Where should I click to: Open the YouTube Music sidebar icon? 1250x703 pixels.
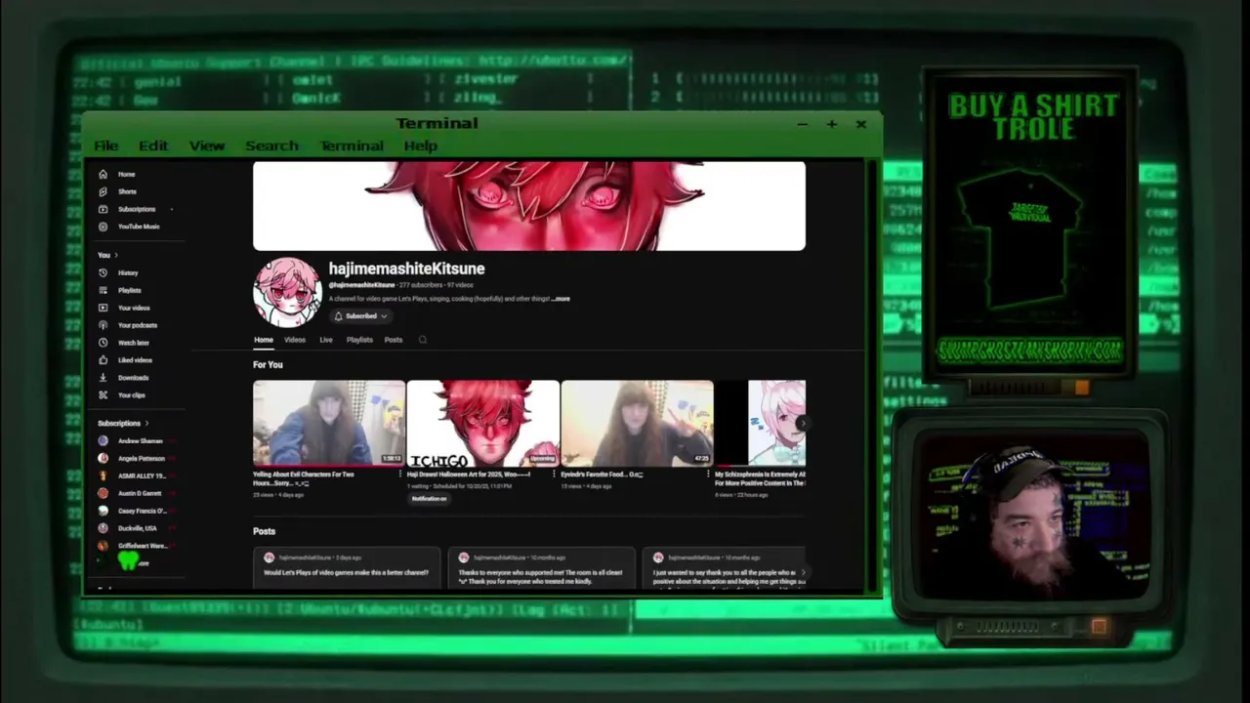click(x=103, y=227)
